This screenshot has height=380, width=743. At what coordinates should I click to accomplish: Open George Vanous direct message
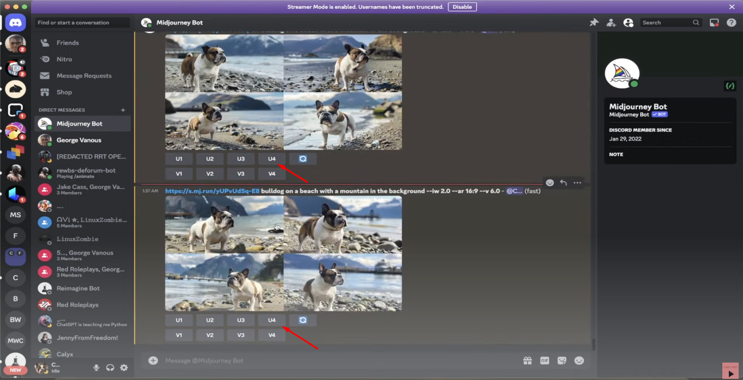(83, 140)
